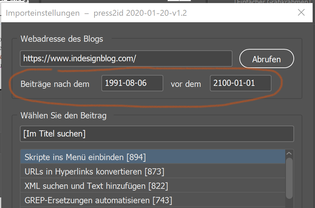The image size is (315, 208).
Task: Select post GREP-Ersetzungen automatisieren [743]
Action: click(x=153, y=200)
